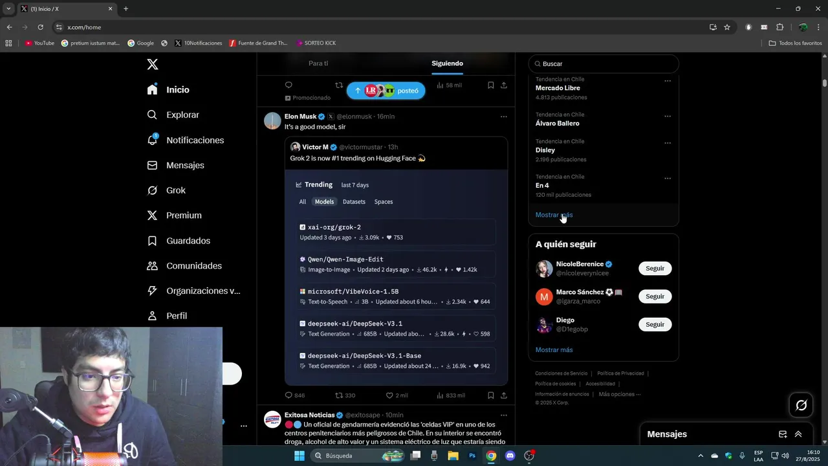Open the Hugging Face trending image
This screenshot has height=466, width=828.
click(396, 277)
